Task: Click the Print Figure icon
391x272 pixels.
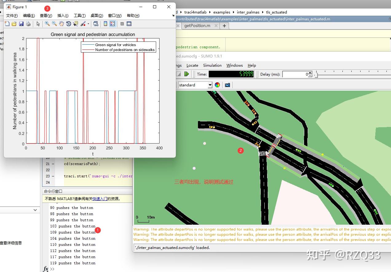Action: pos(28,24)
